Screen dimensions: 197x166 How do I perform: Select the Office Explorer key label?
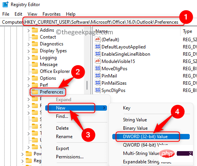point(55,71)
